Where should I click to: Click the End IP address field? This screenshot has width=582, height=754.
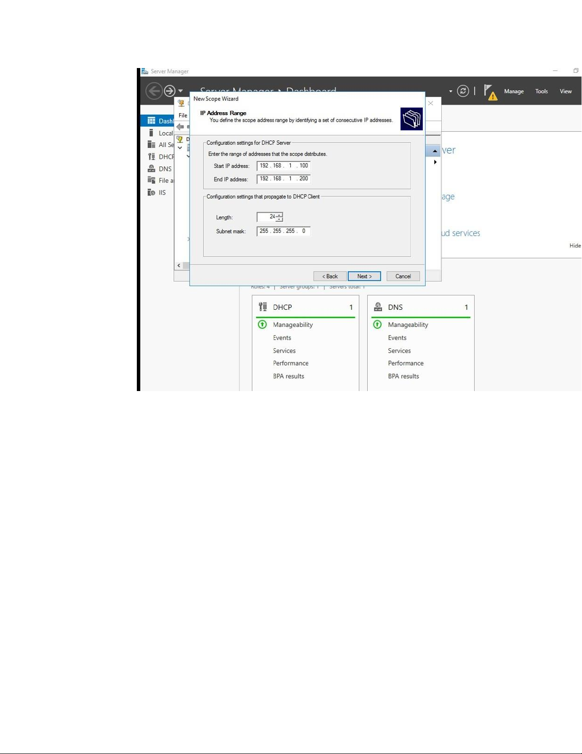284,179
